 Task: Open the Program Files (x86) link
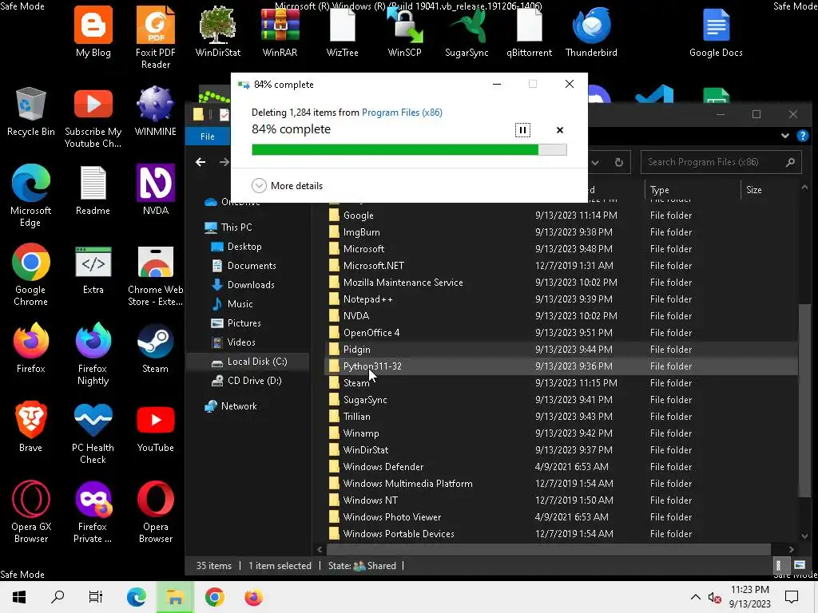[x=402, y=112]
